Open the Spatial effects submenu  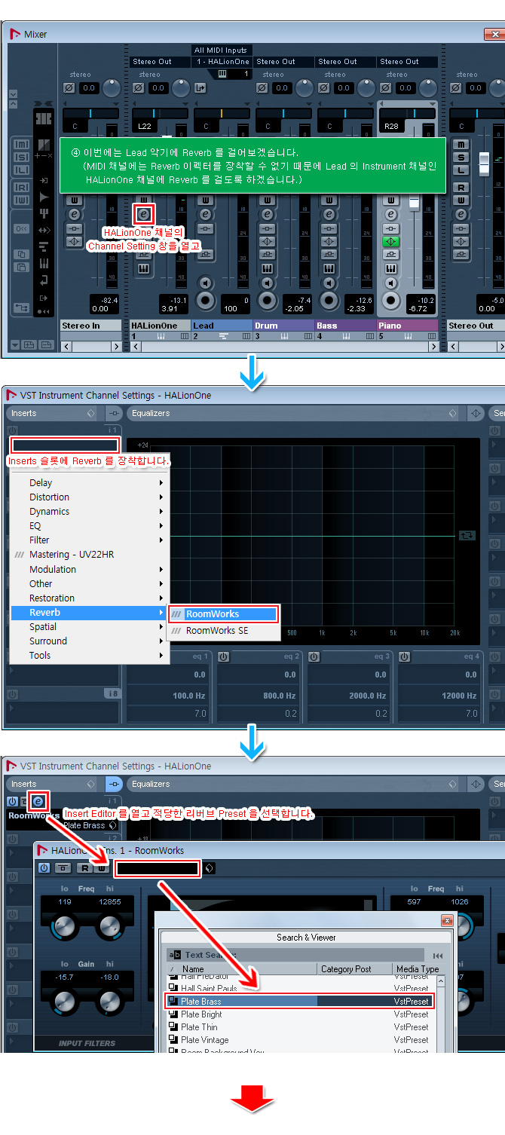tap(90, 626)
